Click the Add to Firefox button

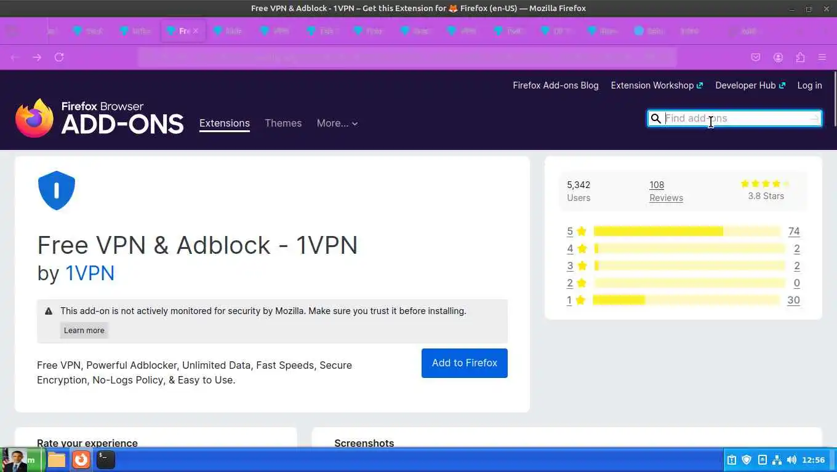(465, 363)
